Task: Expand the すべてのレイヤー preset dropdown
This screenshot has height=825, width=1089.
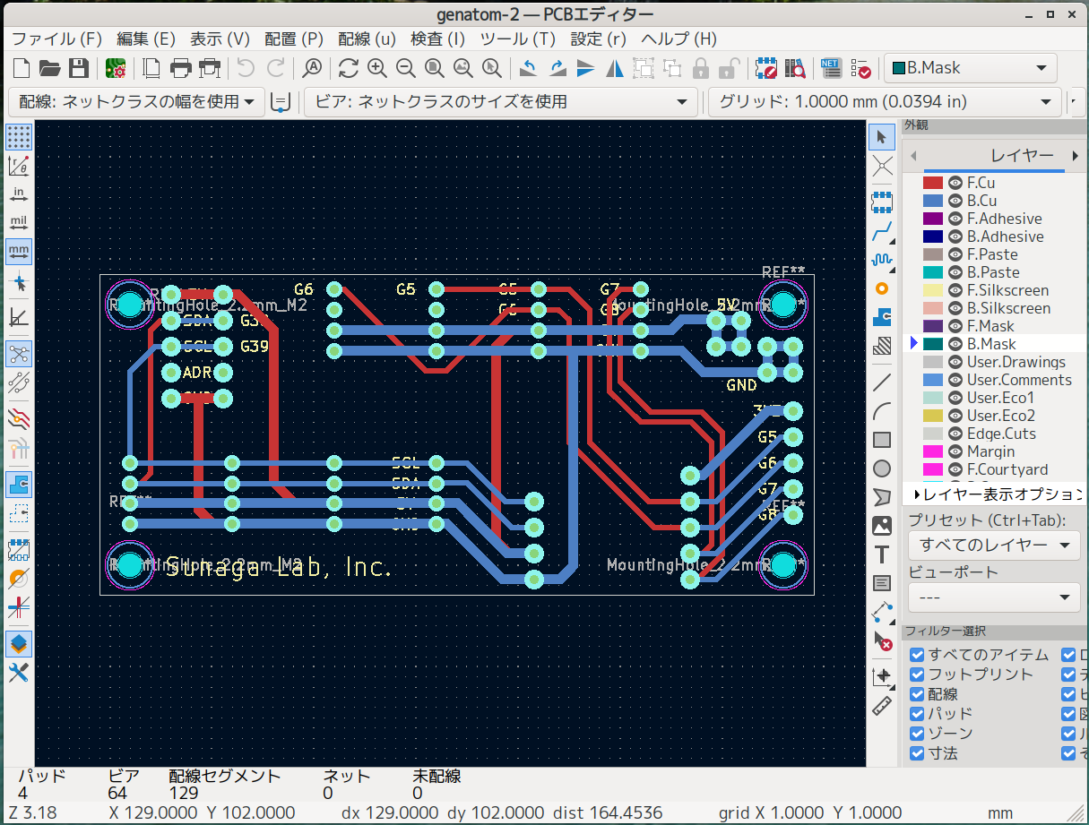Action: 994,545
